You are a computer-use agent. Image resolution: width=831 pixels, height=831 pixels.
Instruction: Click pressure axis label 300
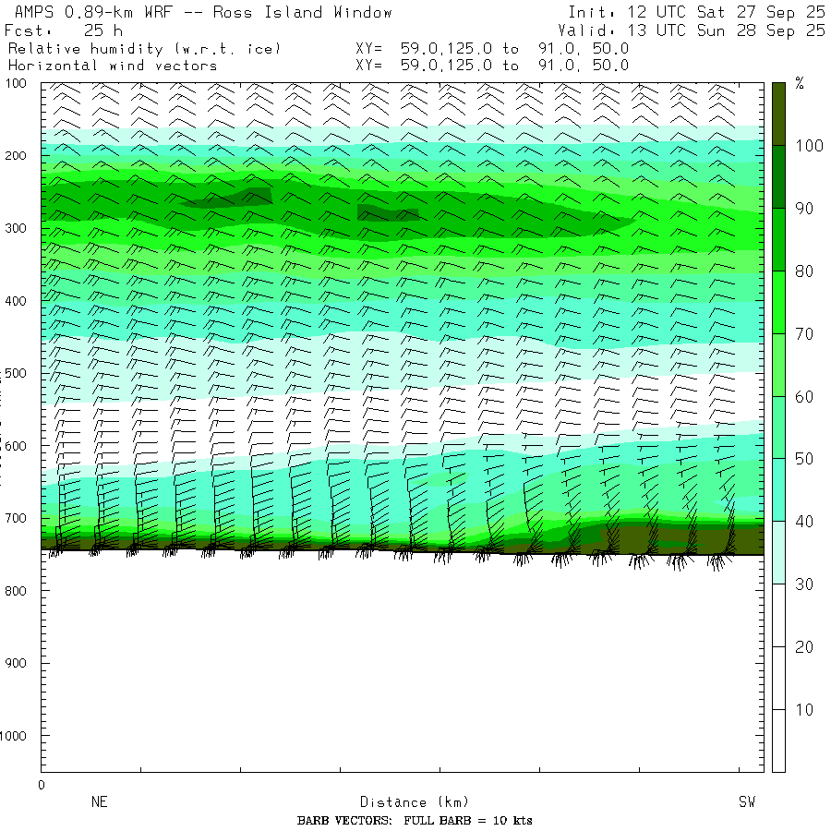(16, 228)
